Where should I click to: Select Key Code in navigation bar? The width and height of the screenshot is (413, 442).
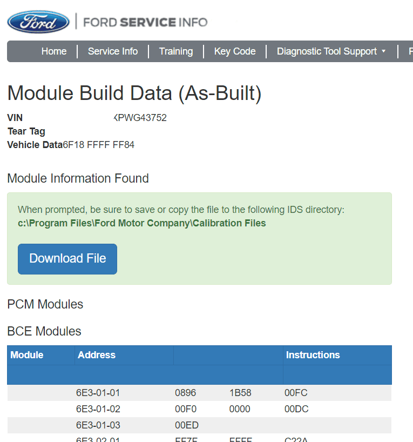[235, 51]
